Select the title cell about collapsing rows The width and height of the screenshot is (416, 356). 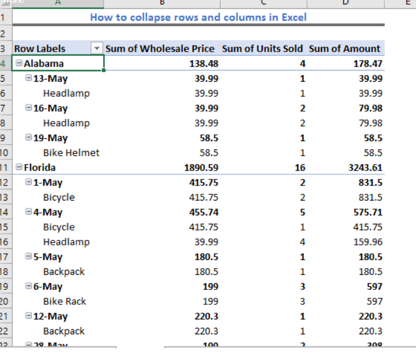click(x=198, y=17)
